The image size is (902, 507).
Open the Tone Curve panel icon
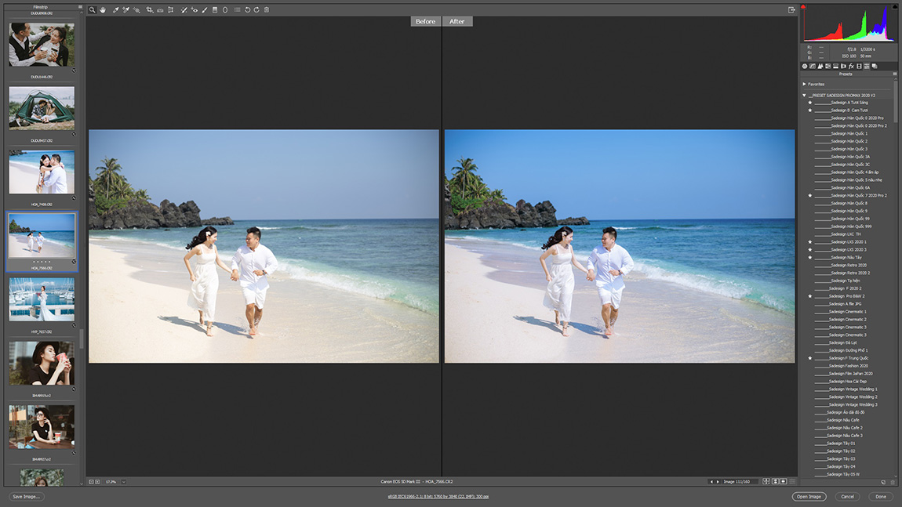[812, 67]
